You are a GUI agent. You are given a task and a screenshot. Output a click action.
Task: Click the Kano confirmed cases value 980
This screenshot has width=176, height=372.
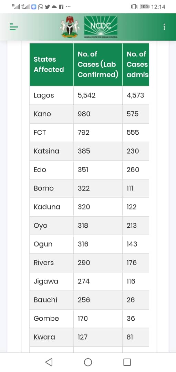[84, 114]
